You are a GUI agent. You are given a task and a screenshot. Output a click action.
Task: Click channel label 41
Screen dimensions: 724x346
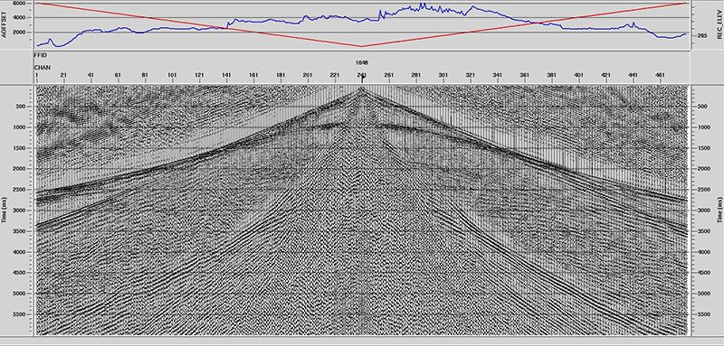click(90, 75)
